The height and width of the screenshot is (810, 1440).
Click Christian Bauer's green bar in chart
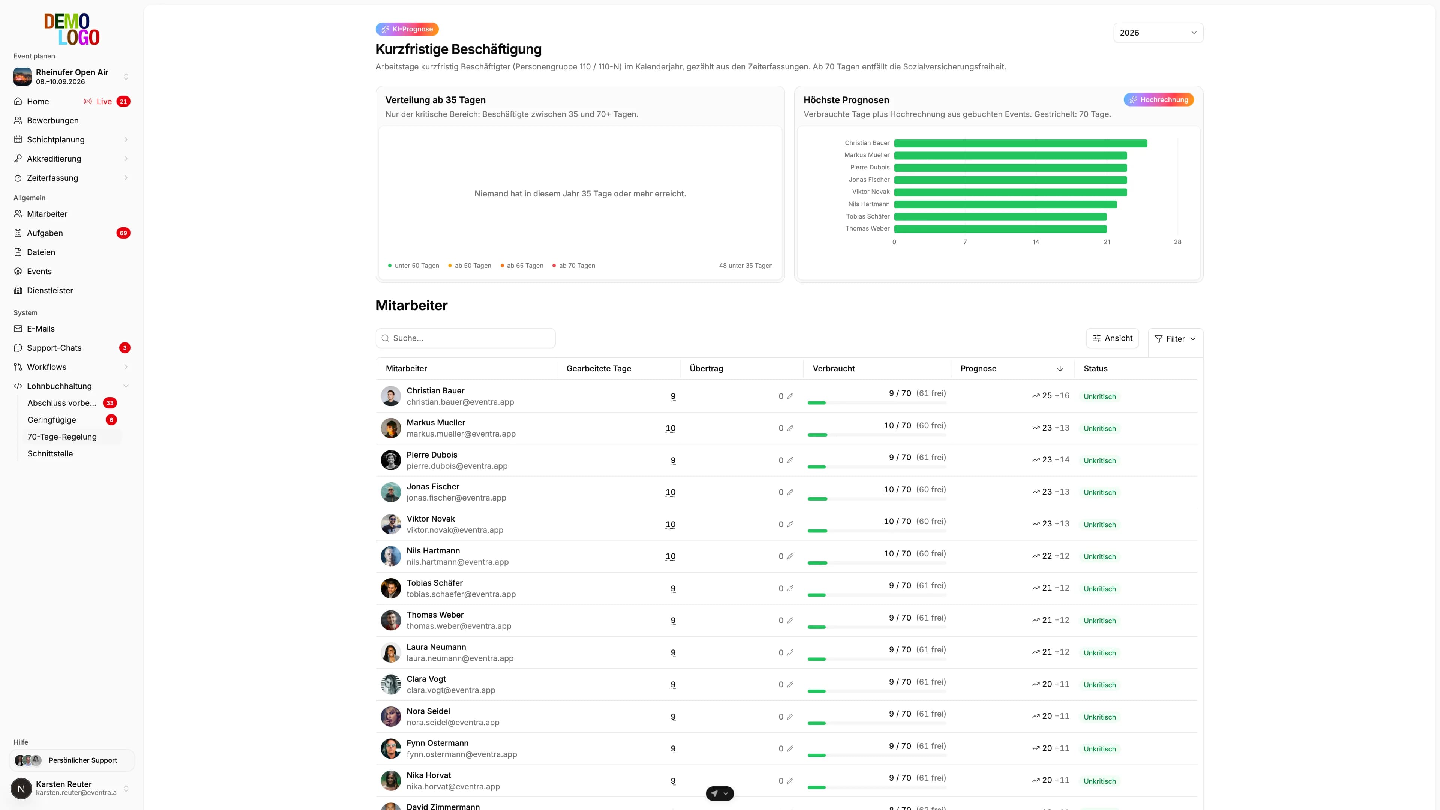1021,143
